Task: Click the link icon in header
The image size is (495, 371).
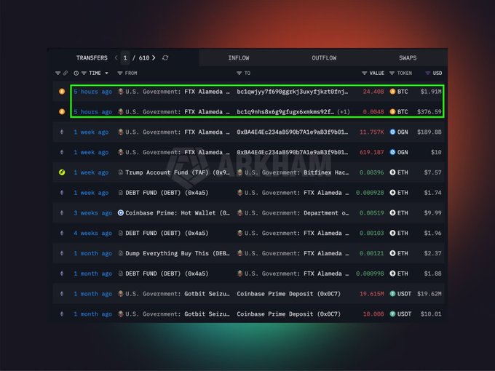Action: pos(66,73)
